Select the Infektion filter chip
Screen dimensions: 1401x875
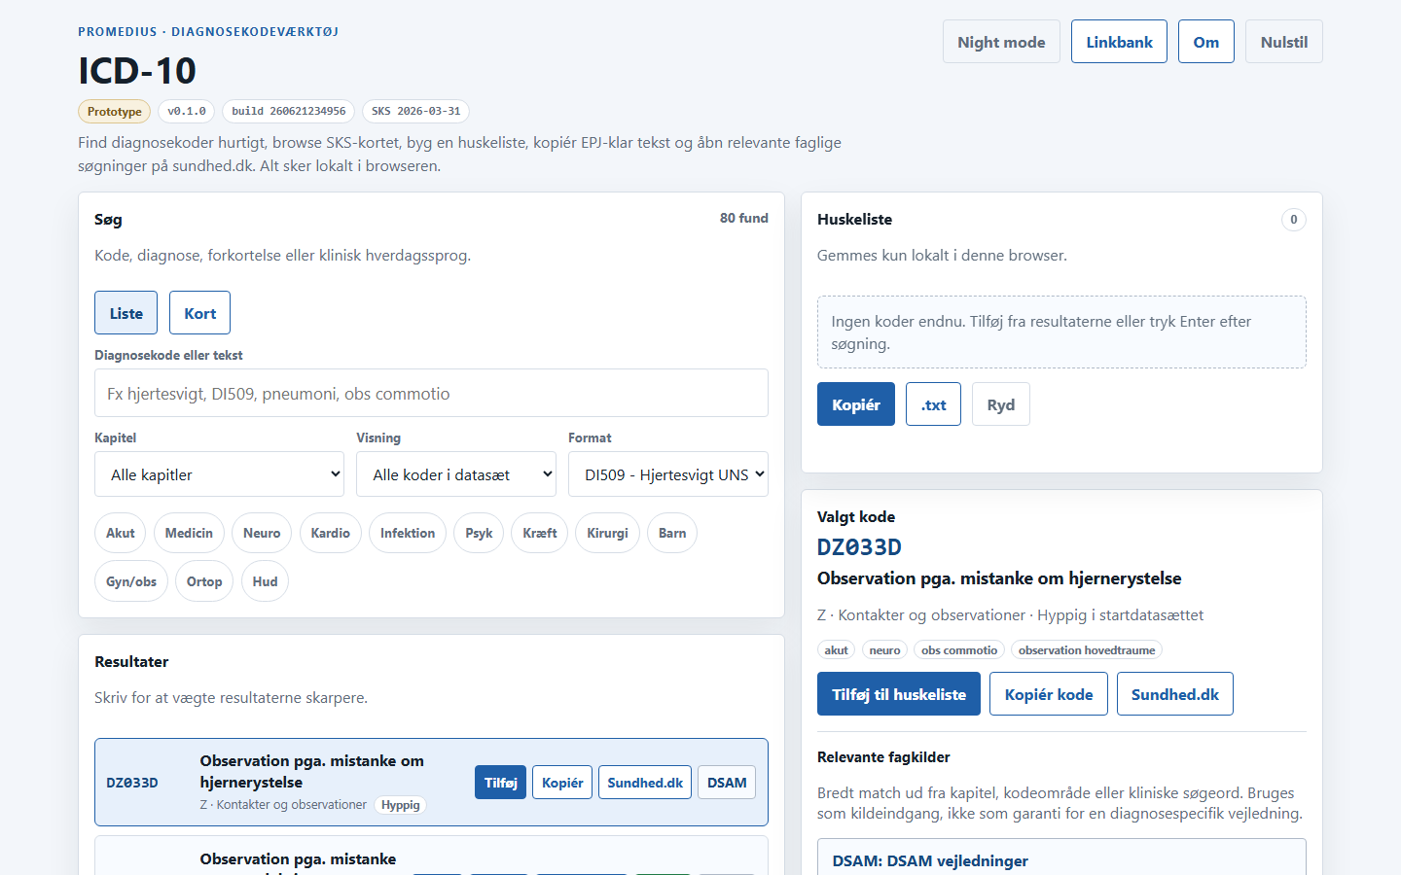pos(408,533)
